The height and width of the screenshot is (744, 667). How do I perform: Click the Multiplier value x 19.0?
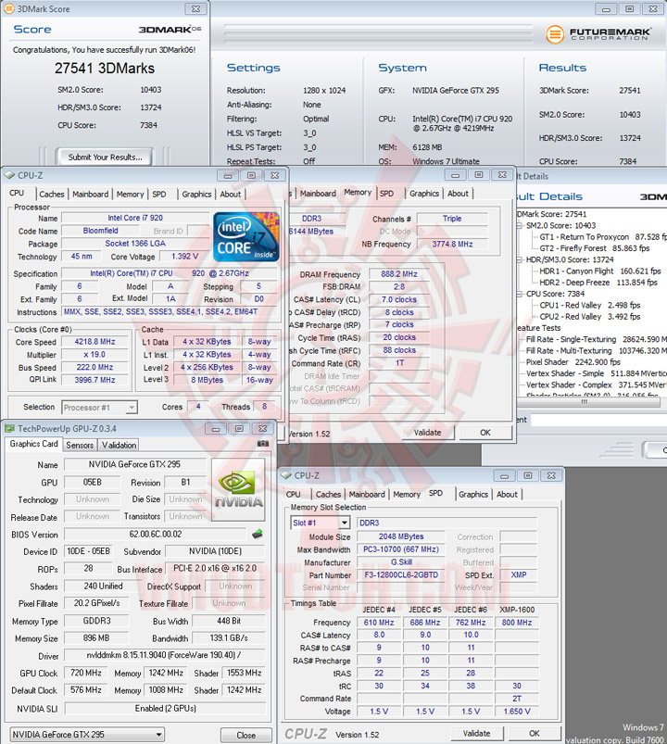pos(94,355)
